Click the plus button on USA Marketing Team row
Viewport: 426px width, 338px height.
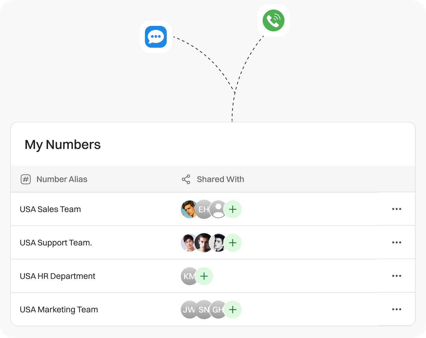click(233, 309)
